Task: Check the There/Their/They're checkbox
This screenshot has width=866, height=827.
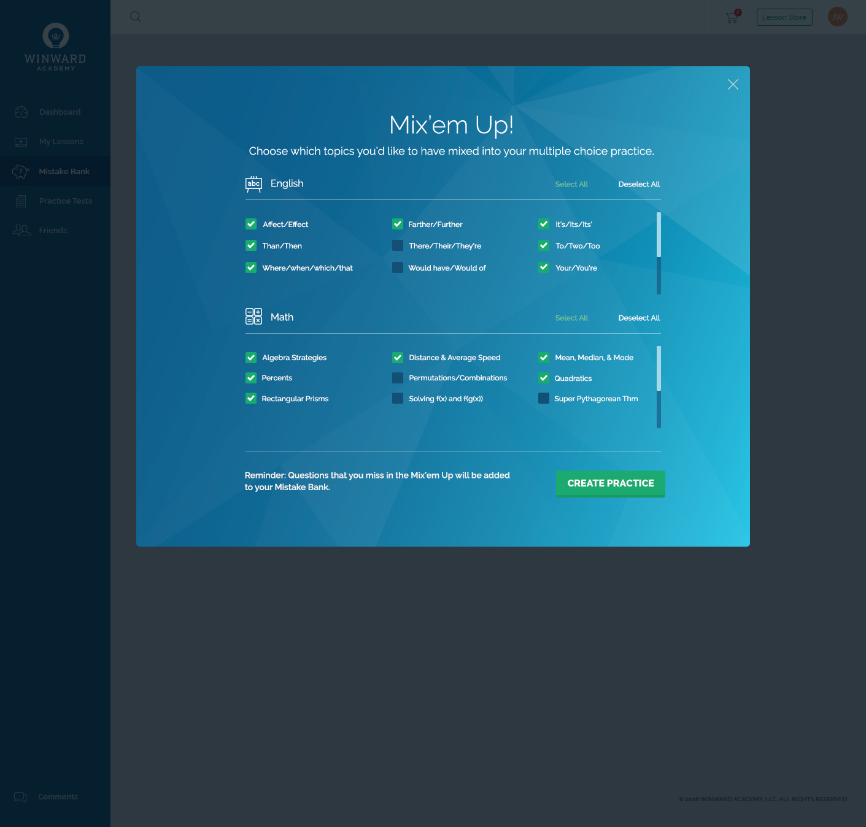Action: point(398,245)
